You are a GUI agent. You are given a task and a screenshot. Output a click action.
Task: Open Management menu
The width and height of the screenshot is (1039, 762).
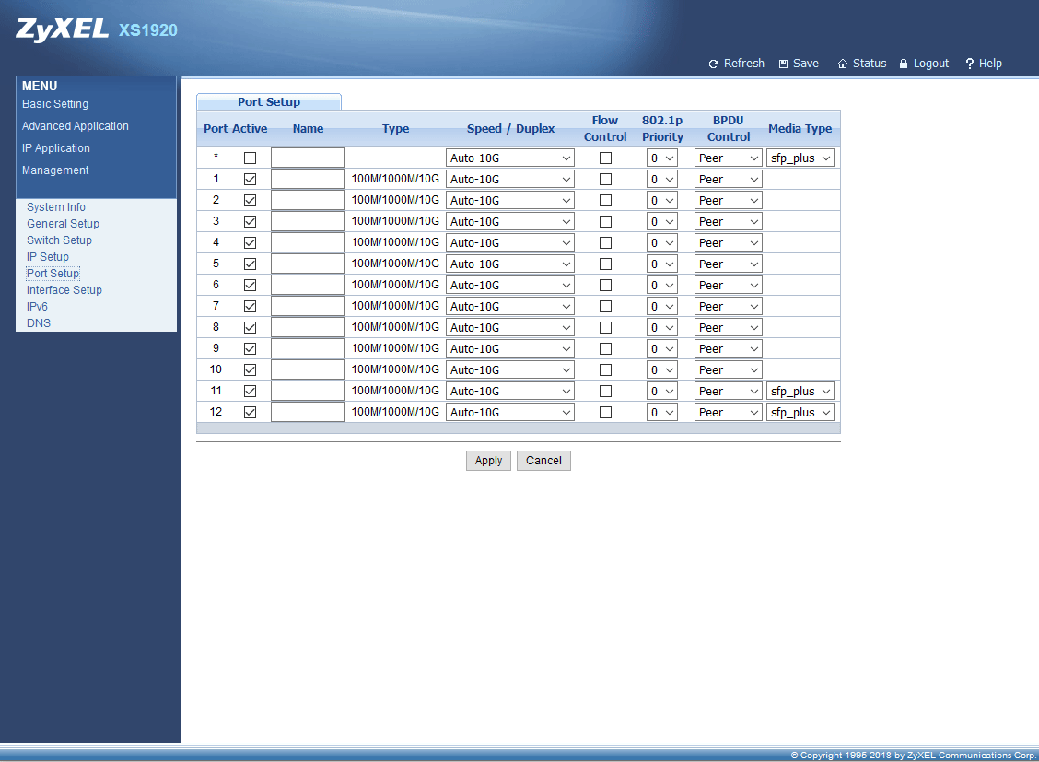(x=55, y=170)
